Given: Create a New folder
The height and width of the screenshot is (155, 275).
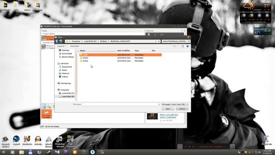Looking at the screenshot, I should point(74,46).
